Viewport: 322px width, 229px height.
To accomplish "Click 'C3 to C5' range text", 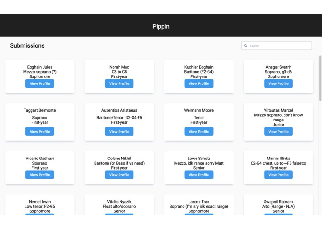I will click(x=119, y=72).
